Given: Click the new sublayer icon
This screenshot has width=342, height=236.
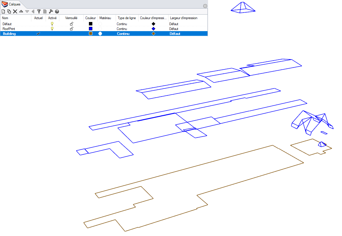Looking at the screenshot, I should (x=9, y=11).
